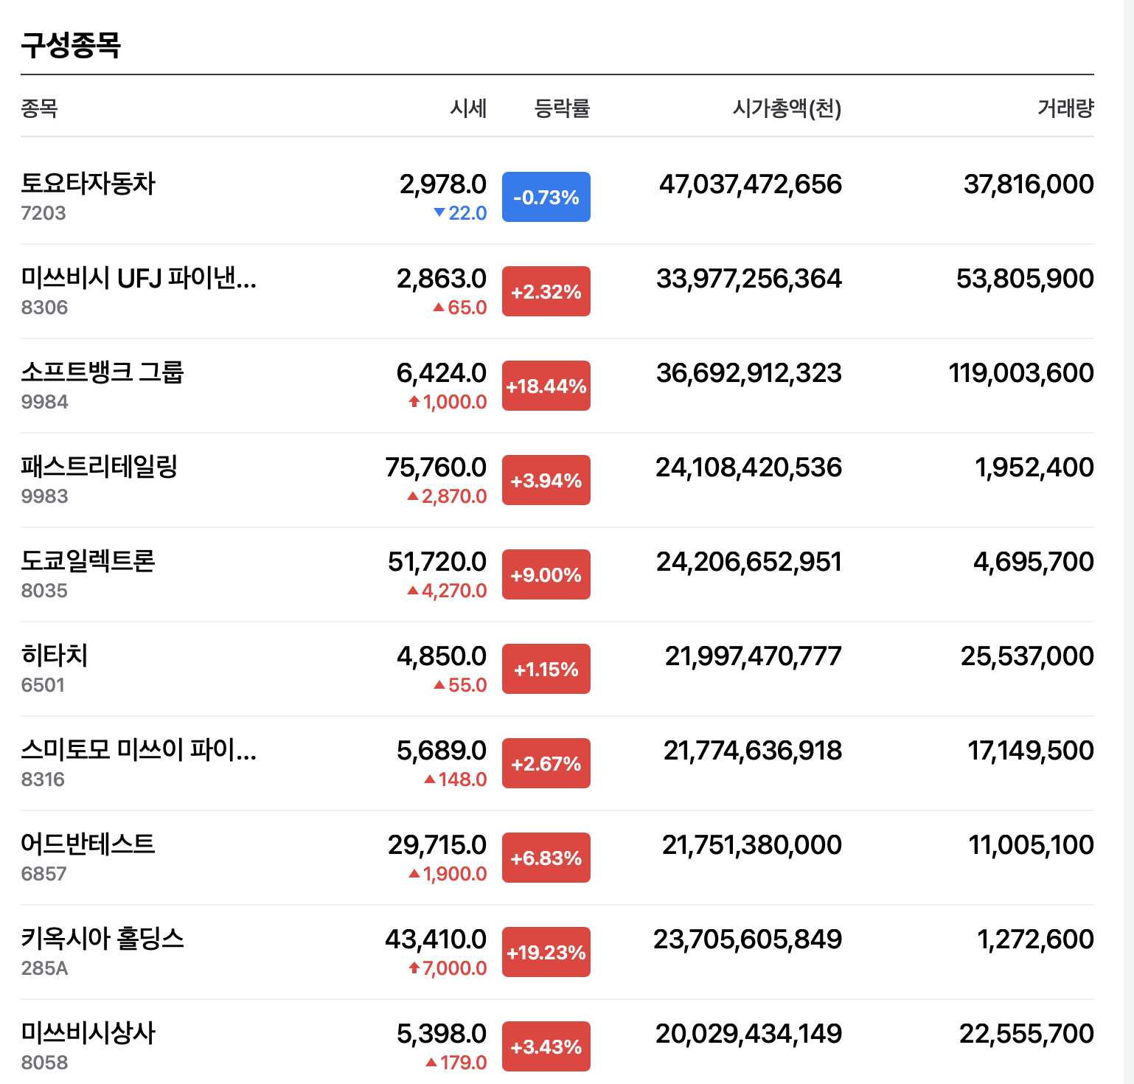1134x1084 pixels.
Task: Click the market cap 21,774,636,918
Action: pos(753,750)
